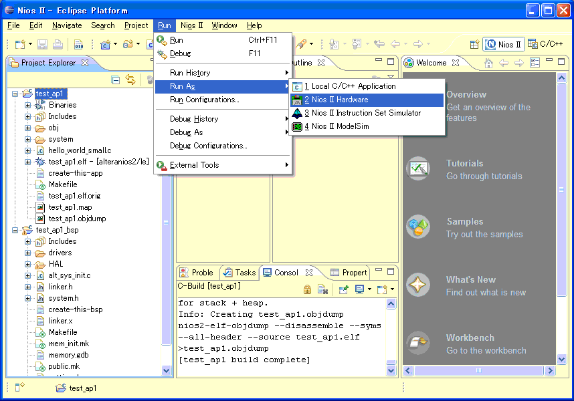Select Nios II Hardware in Run As
Viewport: 574px width, 401px height.
tap(367, 100)
